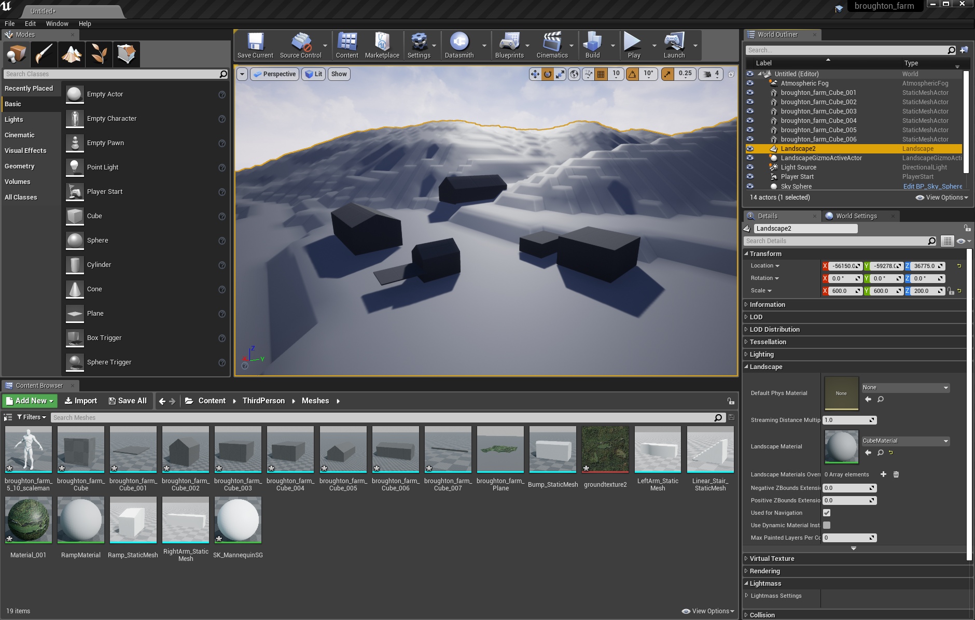Click the Build toolbar icon

(593, 45)
